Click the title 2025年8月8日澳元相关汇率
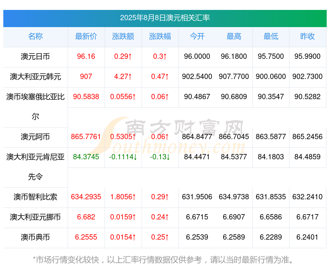The image size is (330, 270). 165,18
